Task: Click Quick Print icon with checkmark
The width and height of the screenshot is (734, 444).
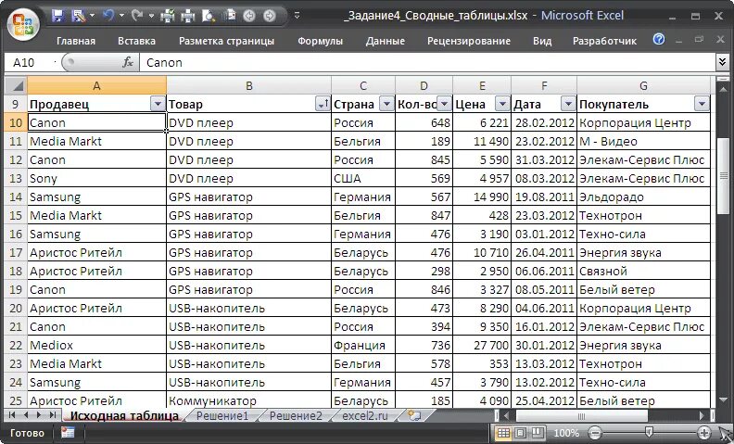Action: click(x=167, y=17)
